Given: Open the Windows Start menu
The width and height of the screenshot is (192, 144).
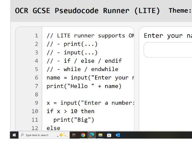Looking at the screenshot, I should coord(14,135).
